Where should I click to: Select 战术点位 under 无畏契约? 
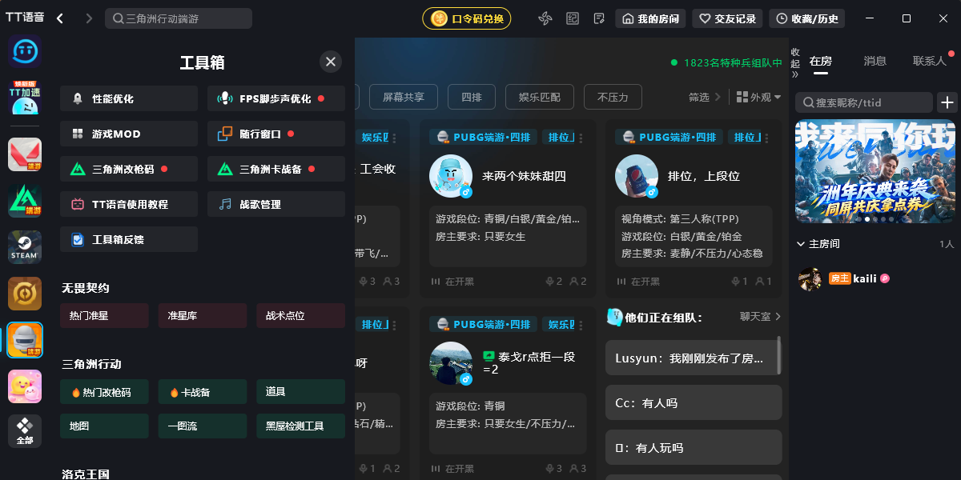300,316
